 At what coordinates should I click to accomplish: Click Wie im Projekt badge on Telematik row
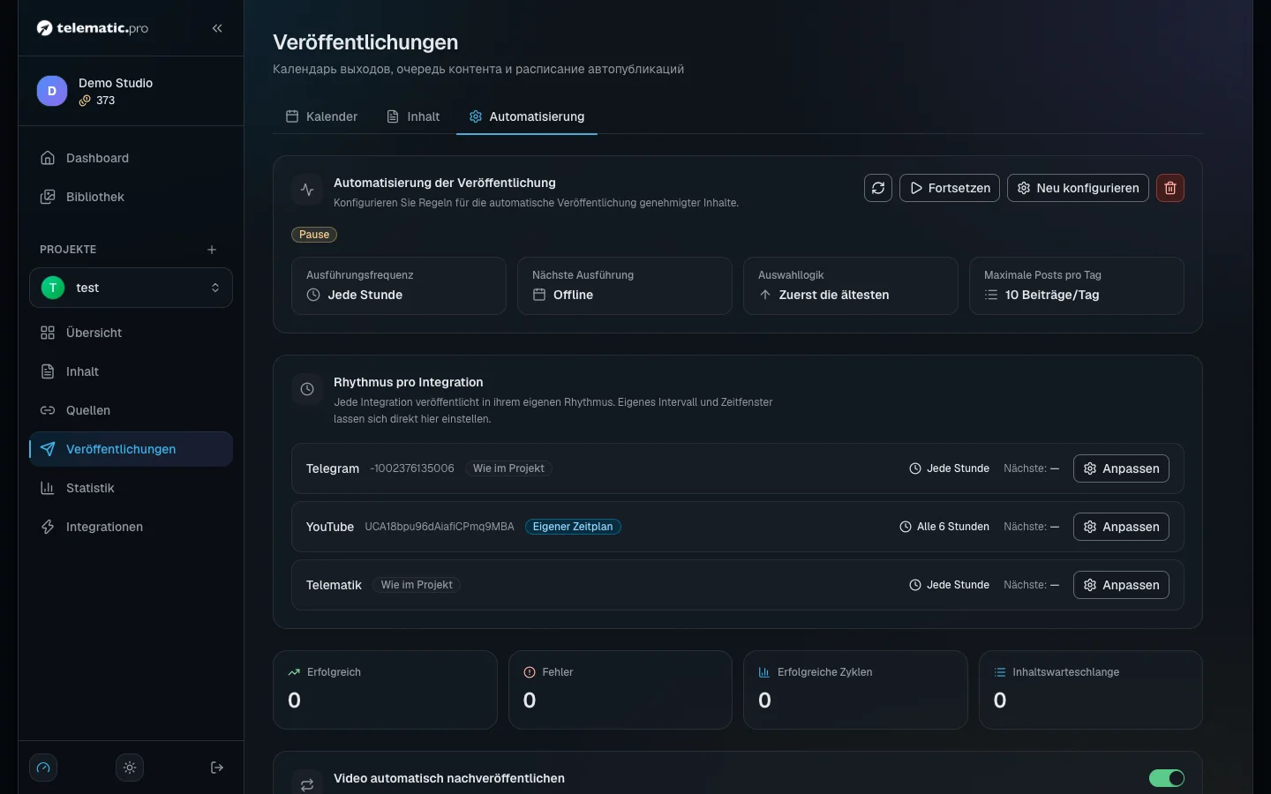pyautogui.click(x=417, y=585)
